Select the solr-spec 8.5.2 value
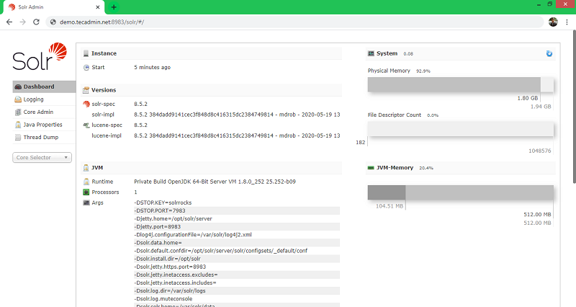This screenshot has width=576, height=307. tap(140, 104)
